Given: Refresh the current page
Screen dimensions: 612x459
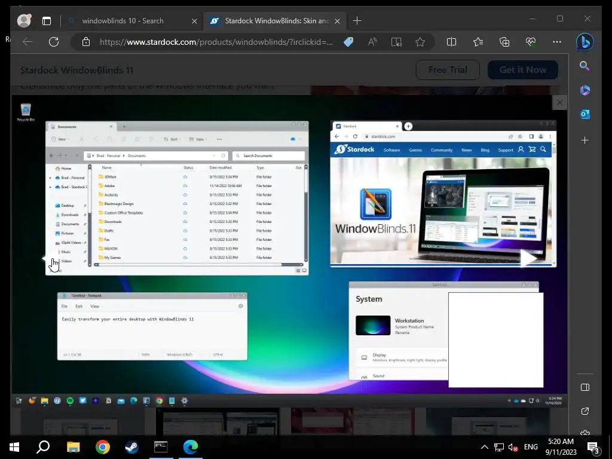Looking at the screenshot, I should 54,42.
